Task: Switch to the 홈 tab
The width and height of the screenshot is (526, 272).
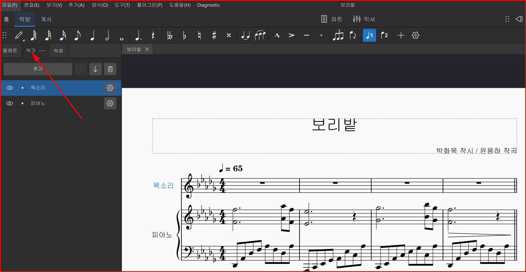Action: (7, 19)
